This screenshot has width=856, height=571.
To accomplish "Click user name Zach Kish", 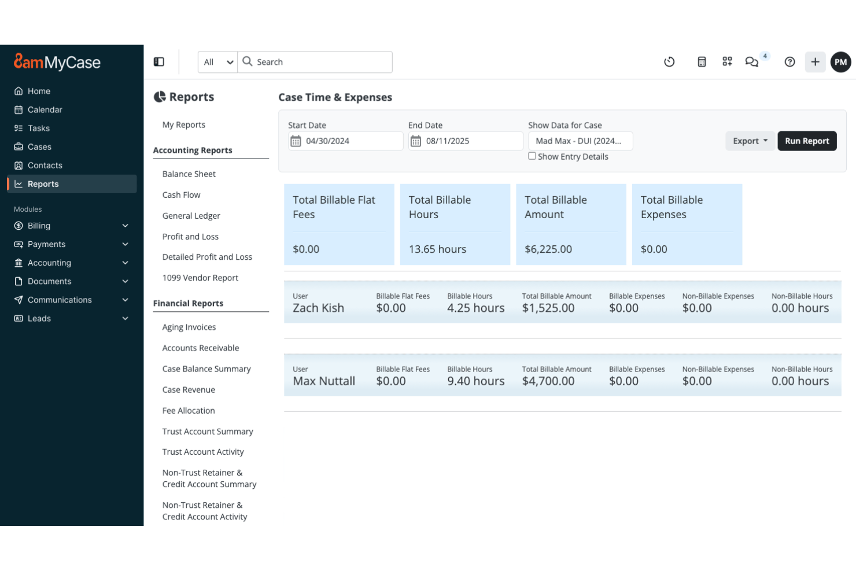I will (318, 308).
